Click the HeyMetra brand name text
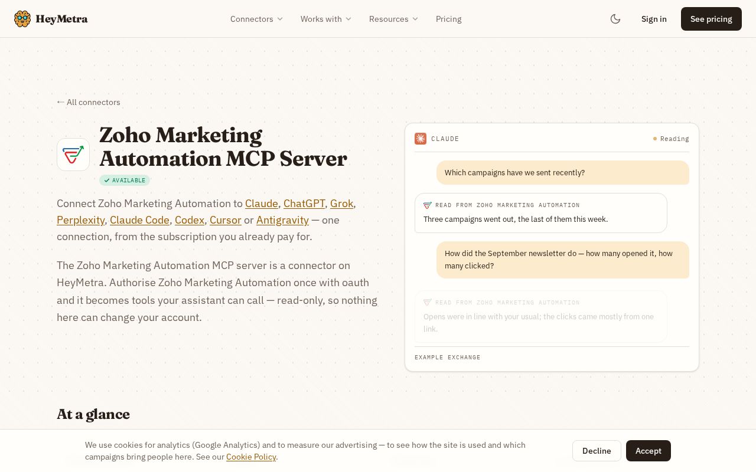 pos(61,19)
